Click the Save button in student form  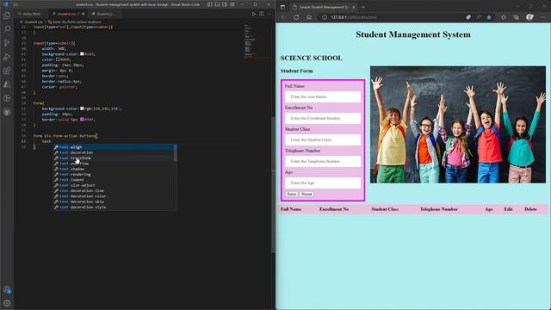(x=291, y=194)
